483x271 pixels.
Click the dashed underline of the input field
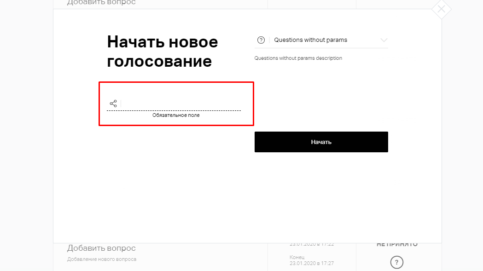click(x=174, y=110)
